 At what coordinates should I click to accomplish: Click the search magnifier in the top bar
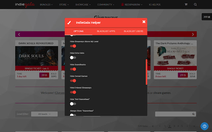tap(195, 4)
